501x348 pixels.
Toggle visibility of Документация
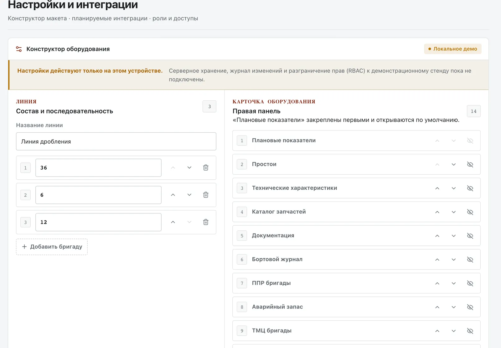tap(470, 236)
